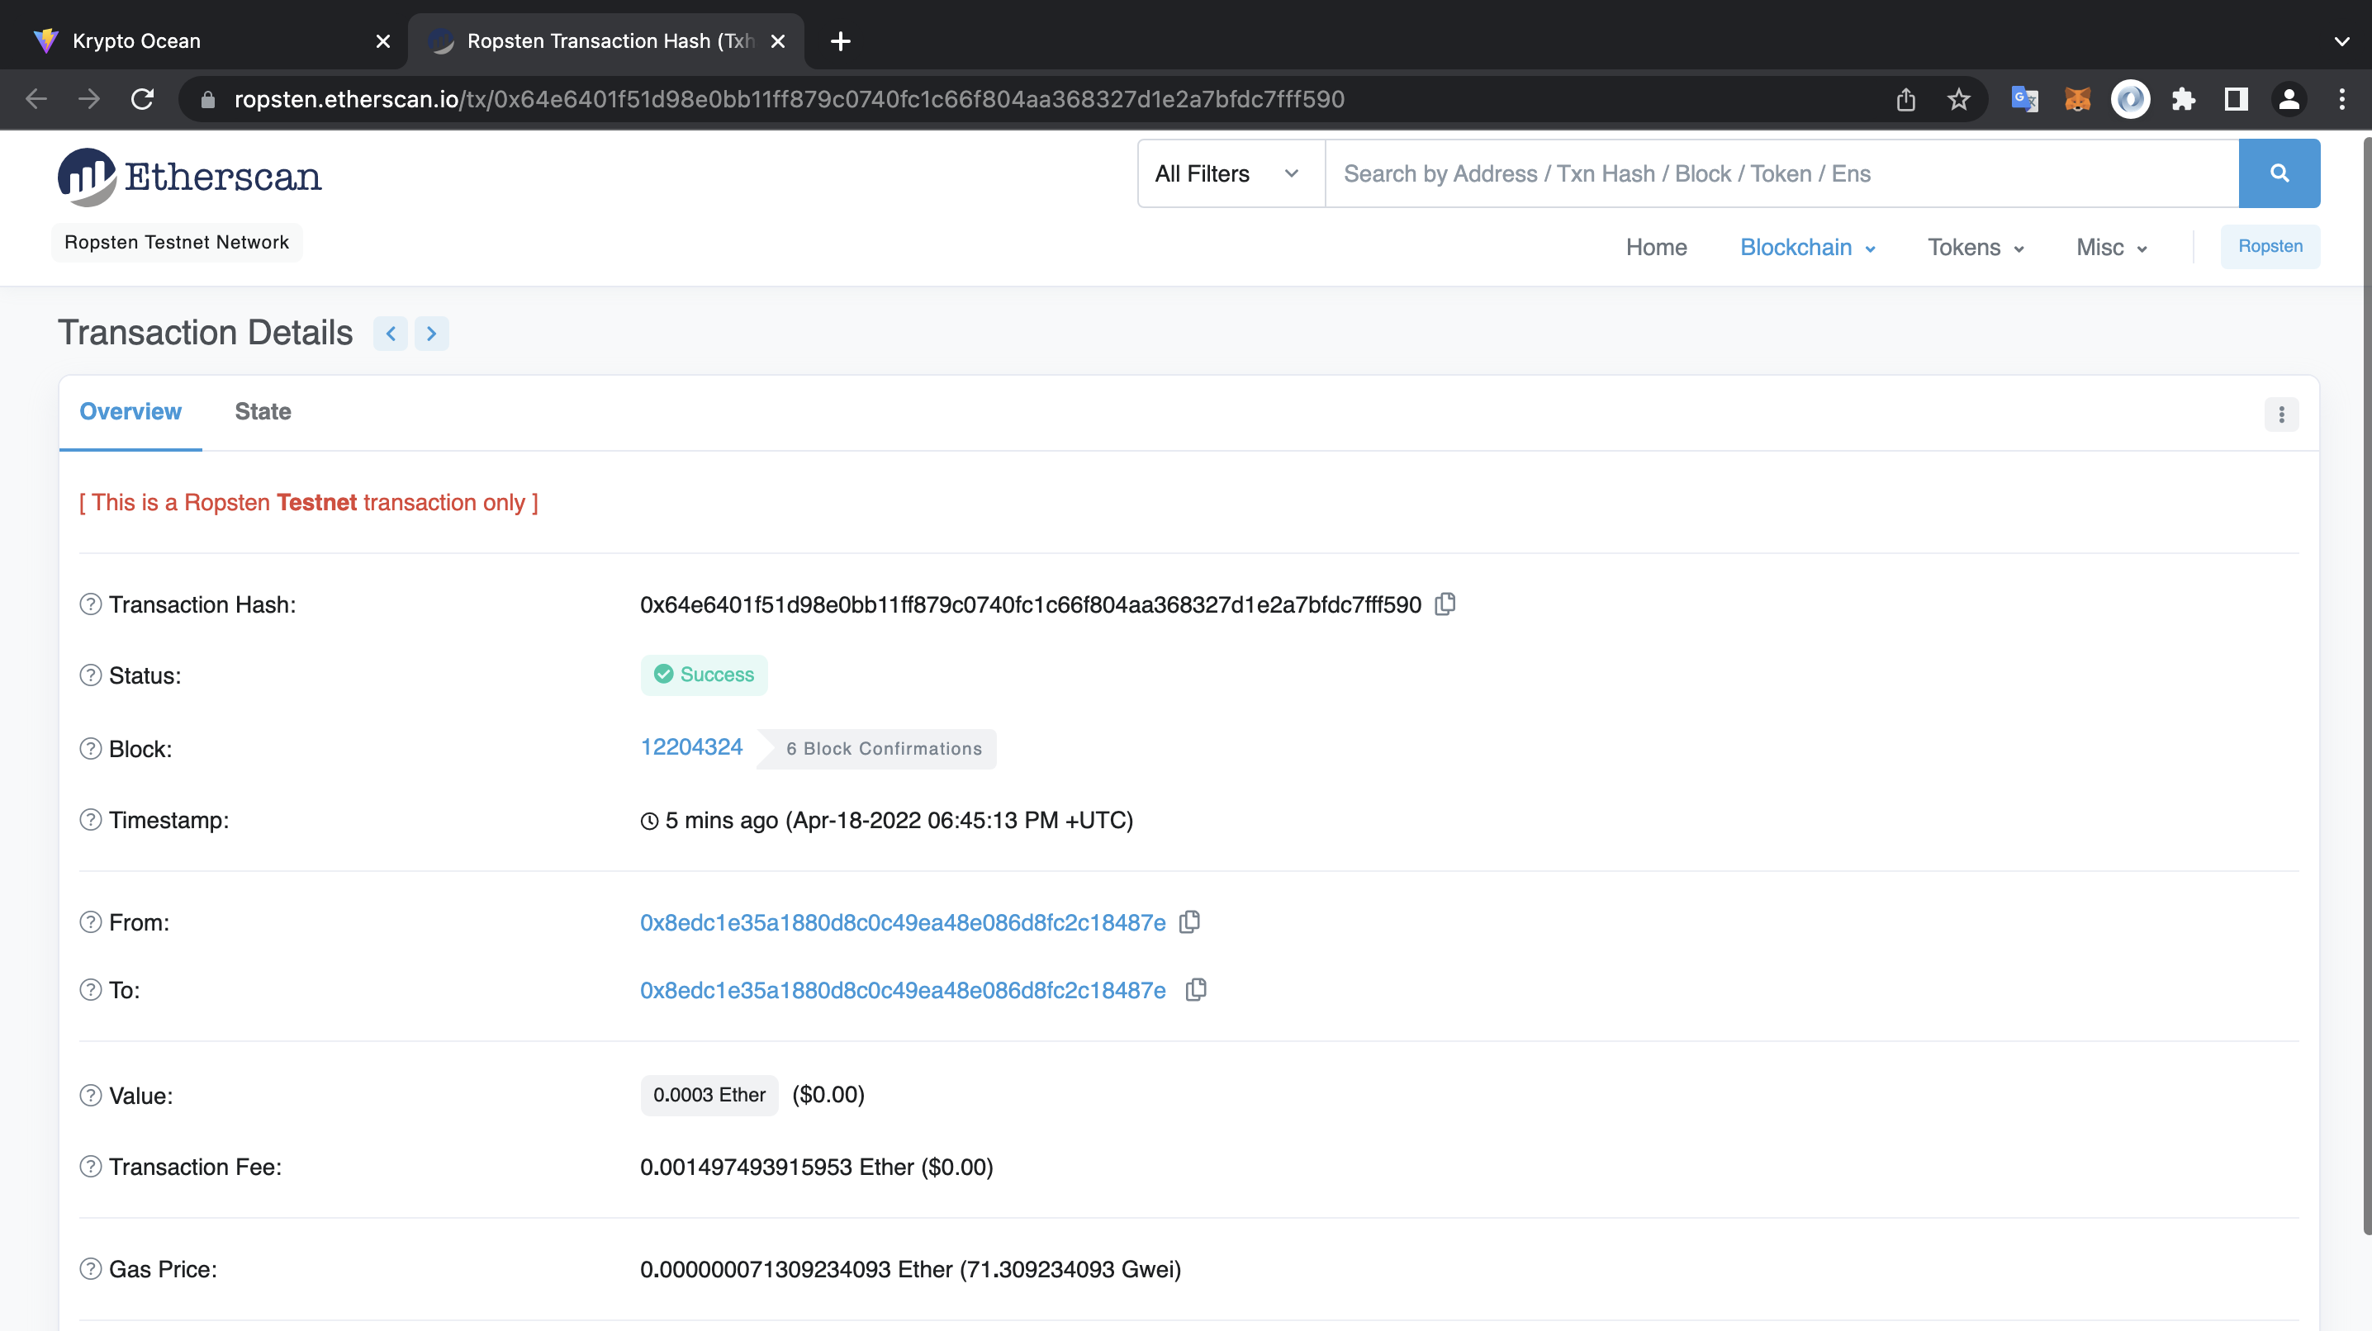Copy the transaction hash
Screen dimensions: 2372x1331
[x=1445, y=604]
